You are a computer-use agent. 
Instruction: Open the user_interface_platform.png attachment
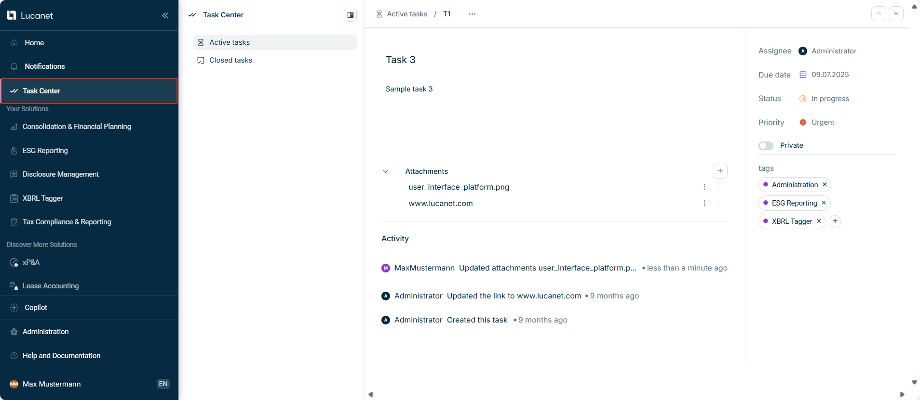pyautogui.click(x=459, y=187)
